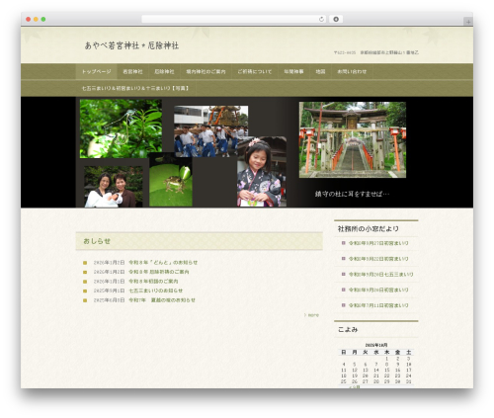Open the 年間神事 menu item
494x418 pixels.
293,71
